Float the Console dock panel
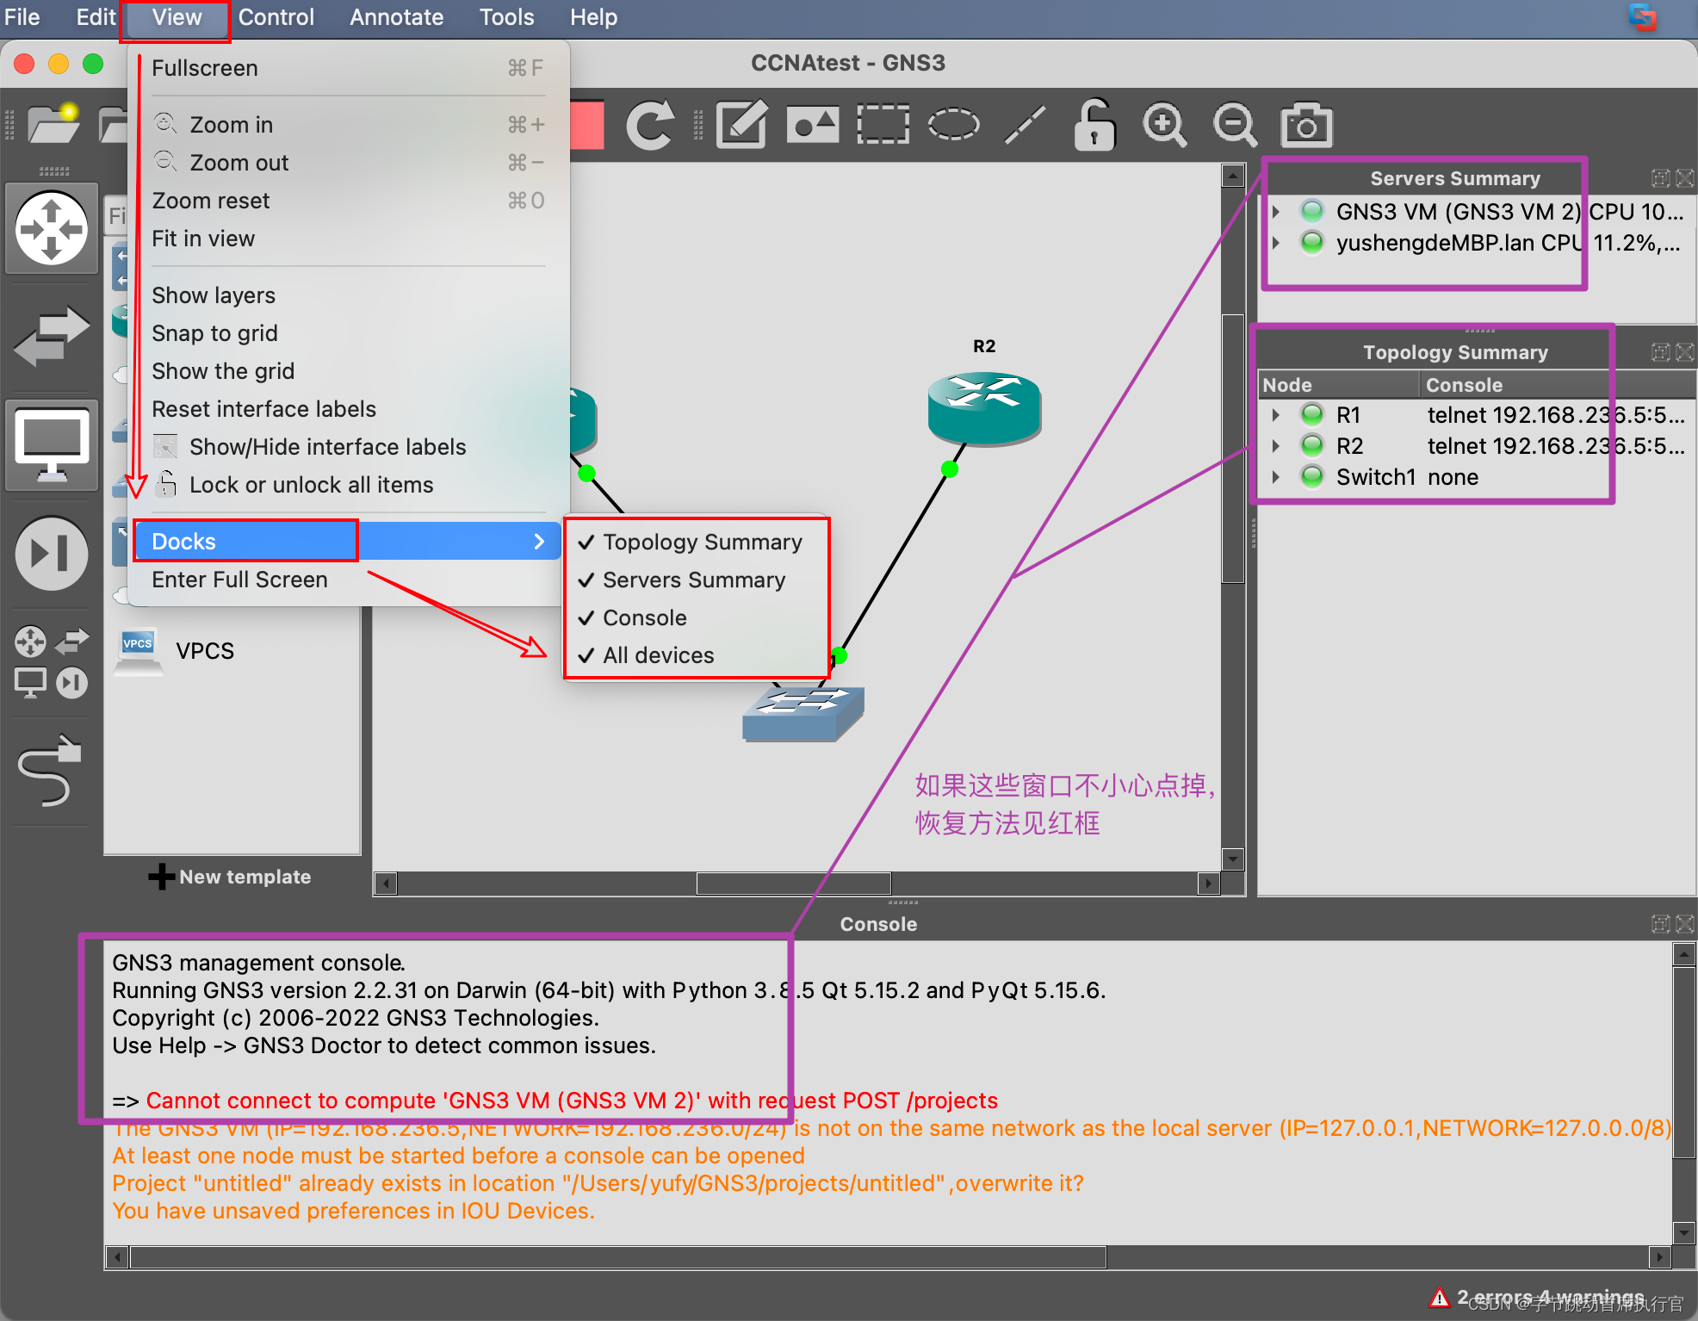The height and width of the screenshot is (1321, 1698). point(1661,924)
